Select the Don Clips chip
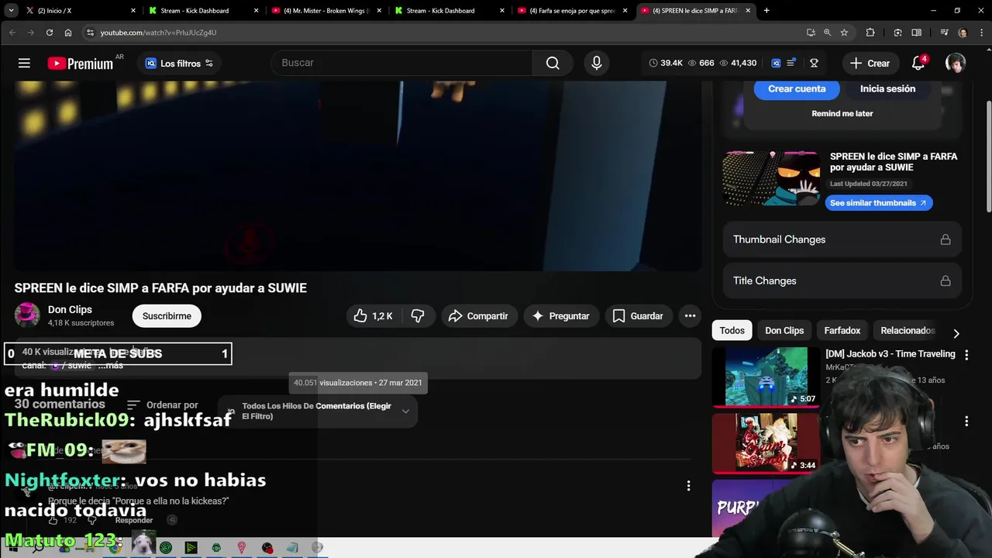The width and height of the screenshot is (992, 558). click(x=784, y=330)
